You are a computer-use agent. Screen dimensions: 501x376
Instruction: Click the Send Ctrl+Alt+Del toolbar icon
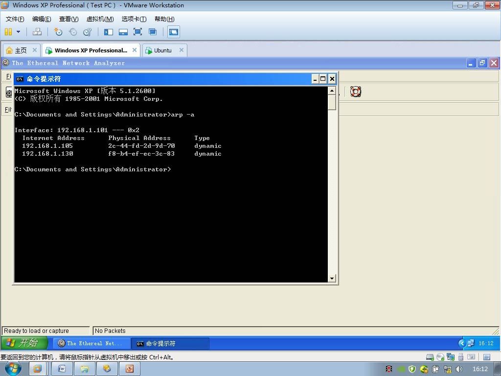[x=37, y=32]
